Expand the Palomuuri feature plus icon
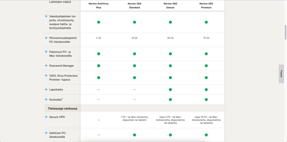This screenshot has width=287, height=142. (x=46, y=52)
